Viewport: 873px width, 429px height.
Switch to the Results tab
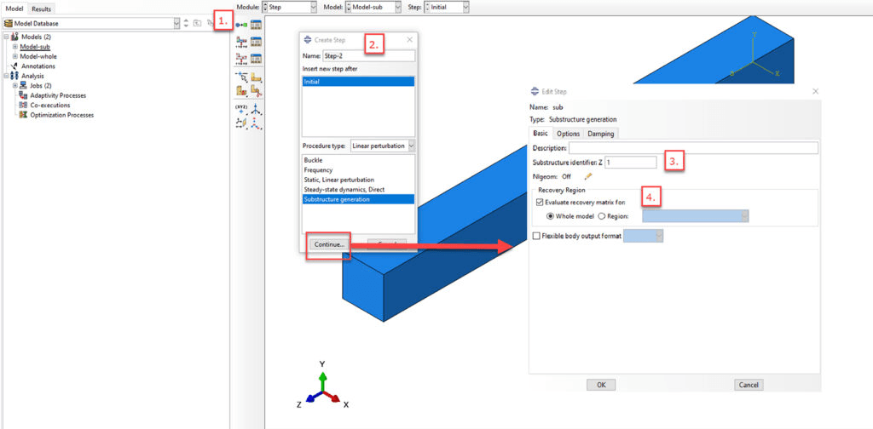click(42, 8)
